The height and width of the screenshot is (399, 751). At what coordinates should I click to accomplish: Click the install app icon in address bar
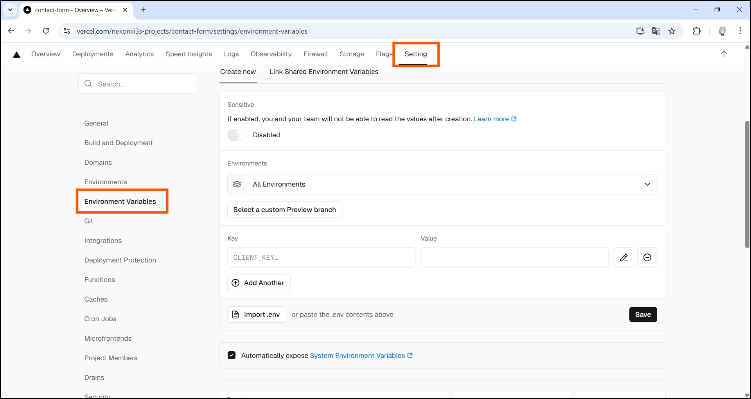[x=640, y=31]
